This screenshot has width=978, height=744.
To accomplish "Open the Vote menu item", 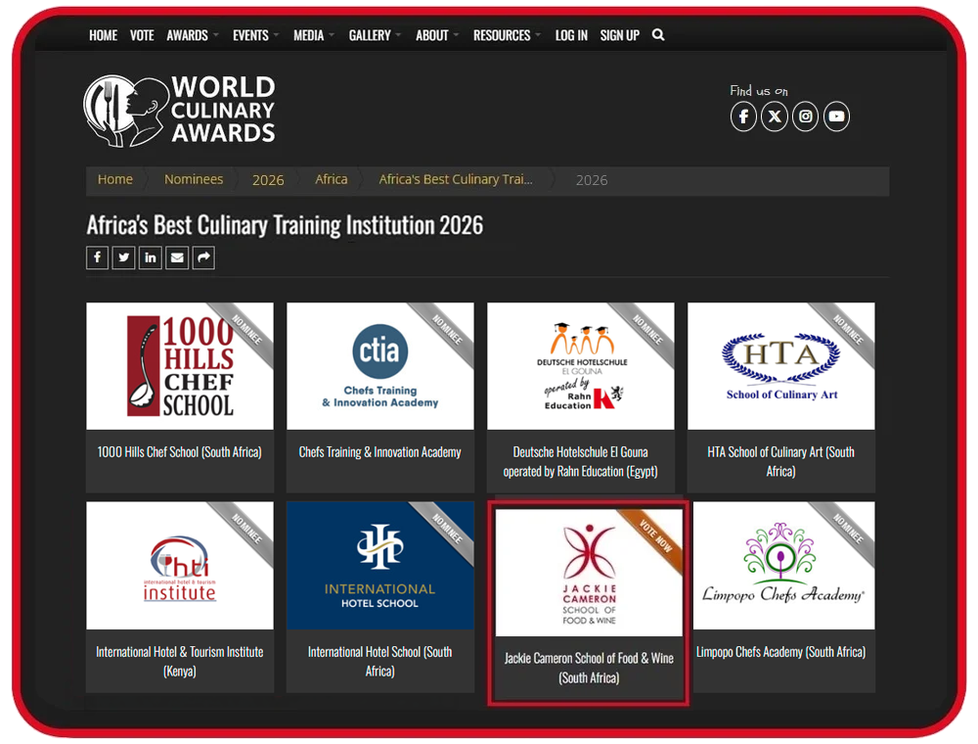I will click(142, 35).
